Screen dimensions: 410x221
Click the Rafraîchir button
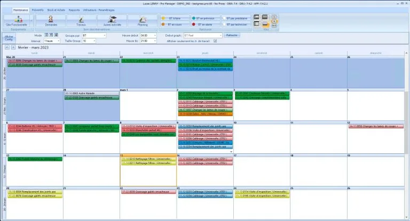coord(232,35)
